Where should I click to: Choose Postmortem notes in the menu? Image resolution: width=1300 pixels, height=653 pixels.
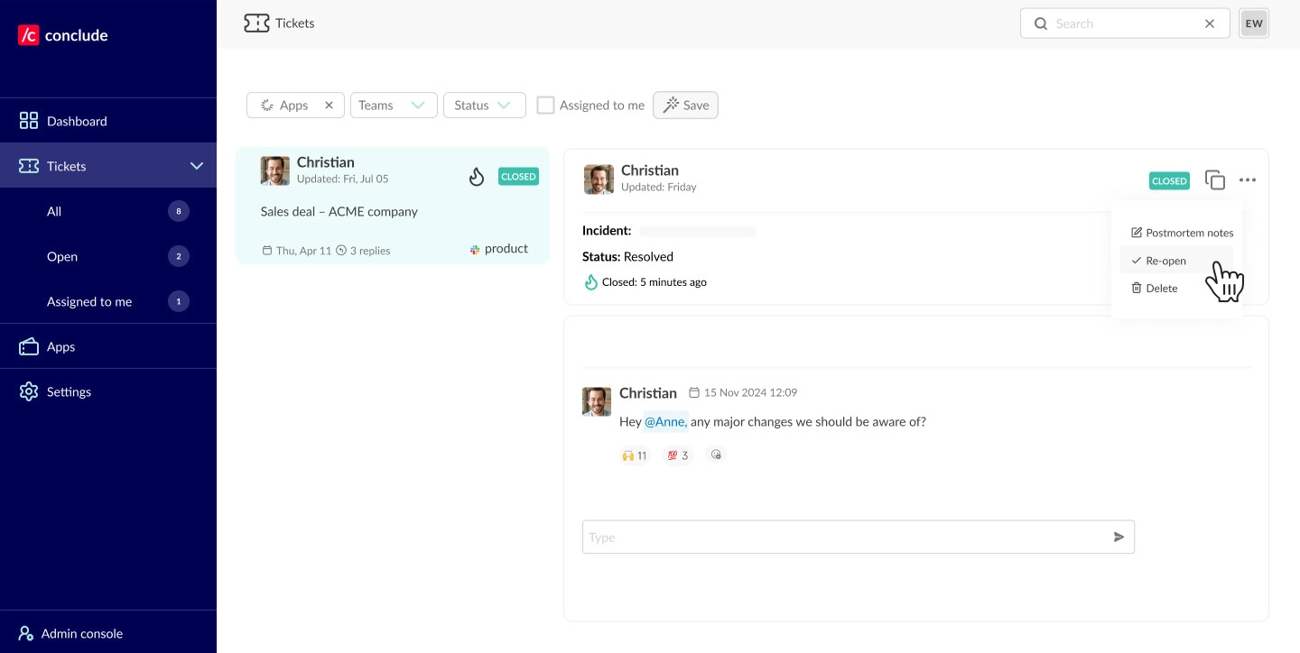click(1181, 233)
